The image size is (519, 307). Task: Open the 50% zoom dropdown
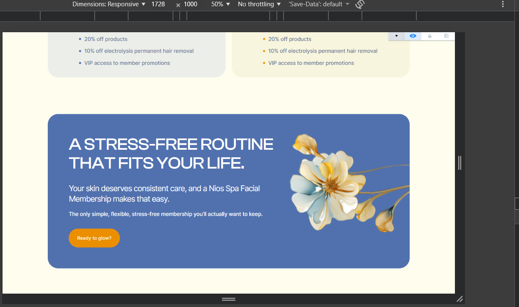coord(220,4)
